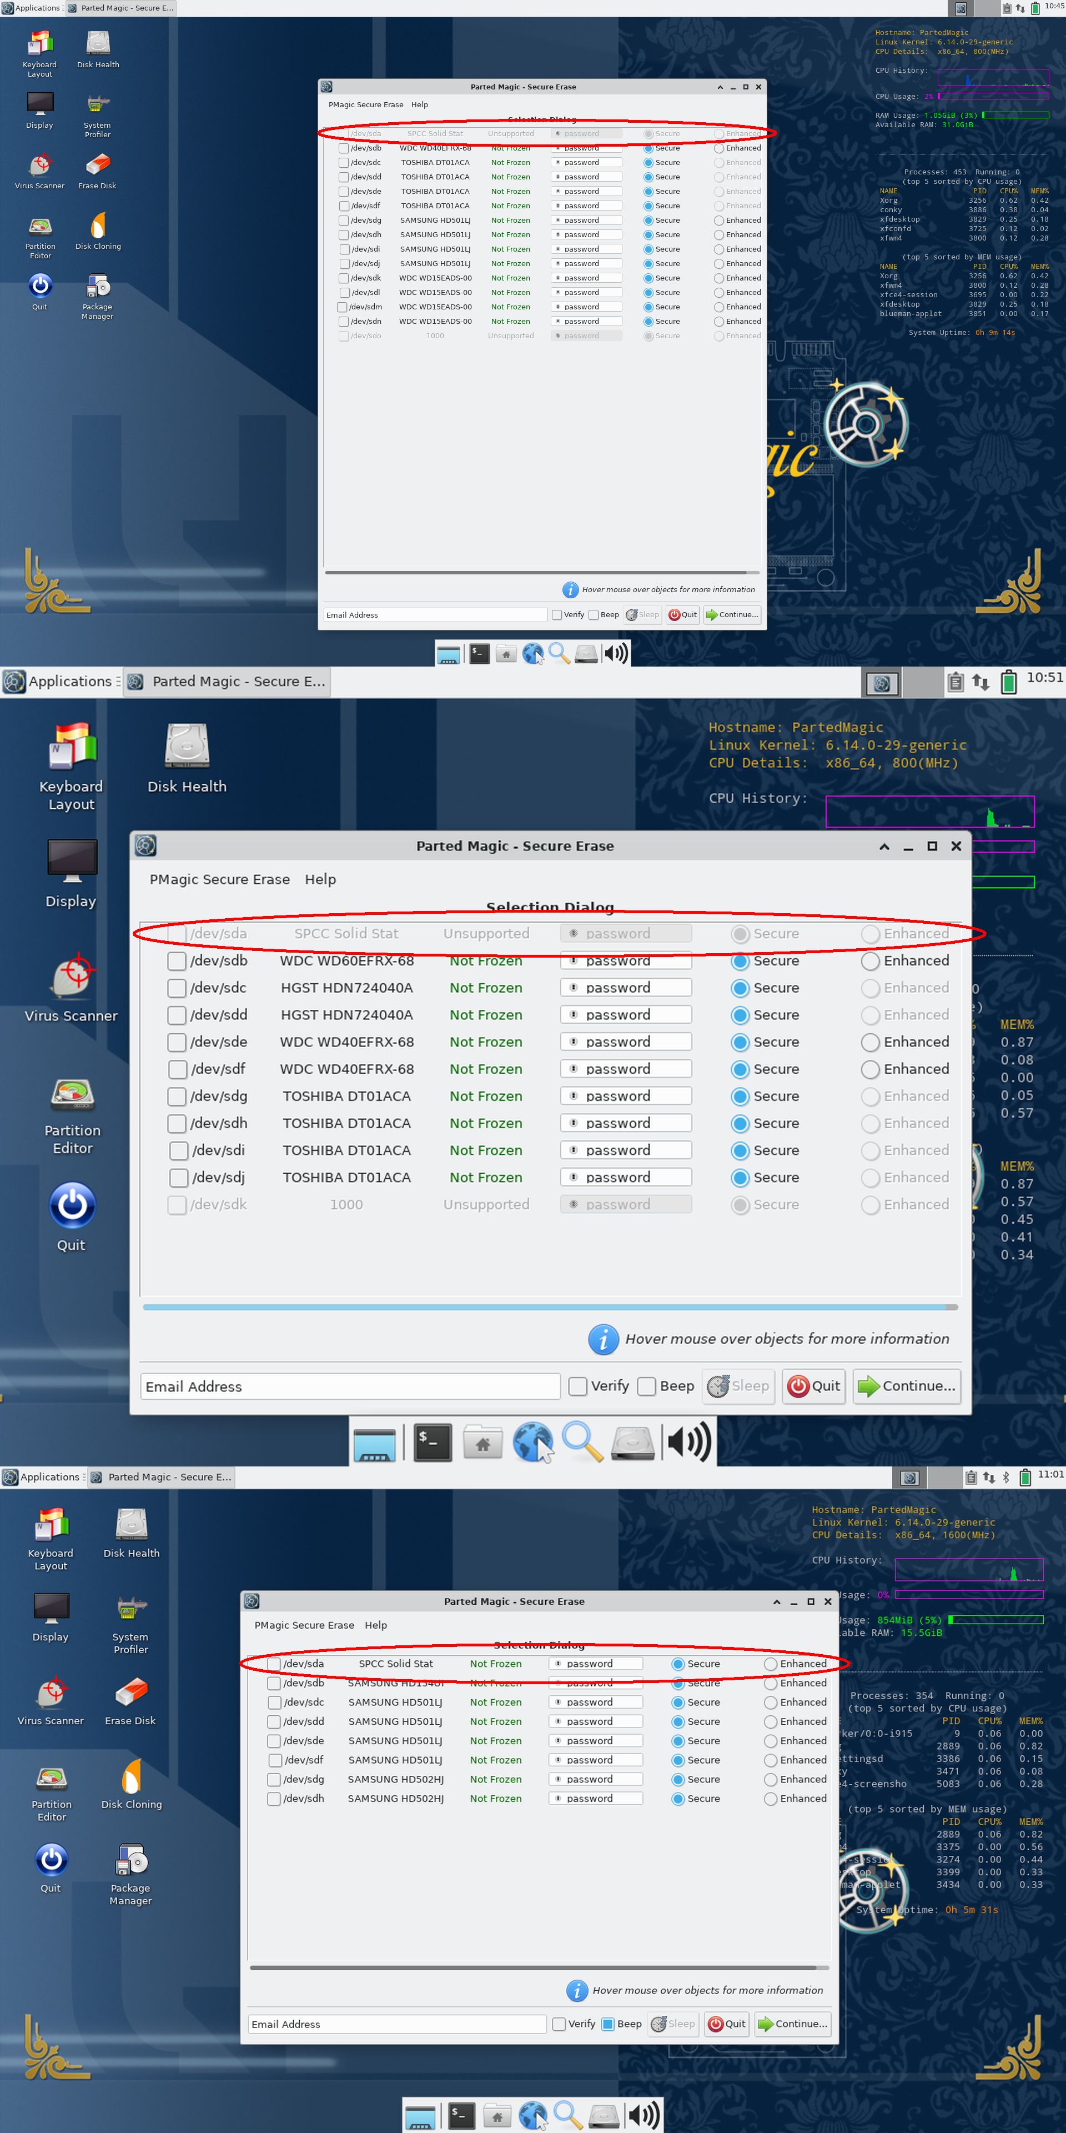
Task: Click the Bluetooth icon in the system tray
Action: pos(1005,1476)
